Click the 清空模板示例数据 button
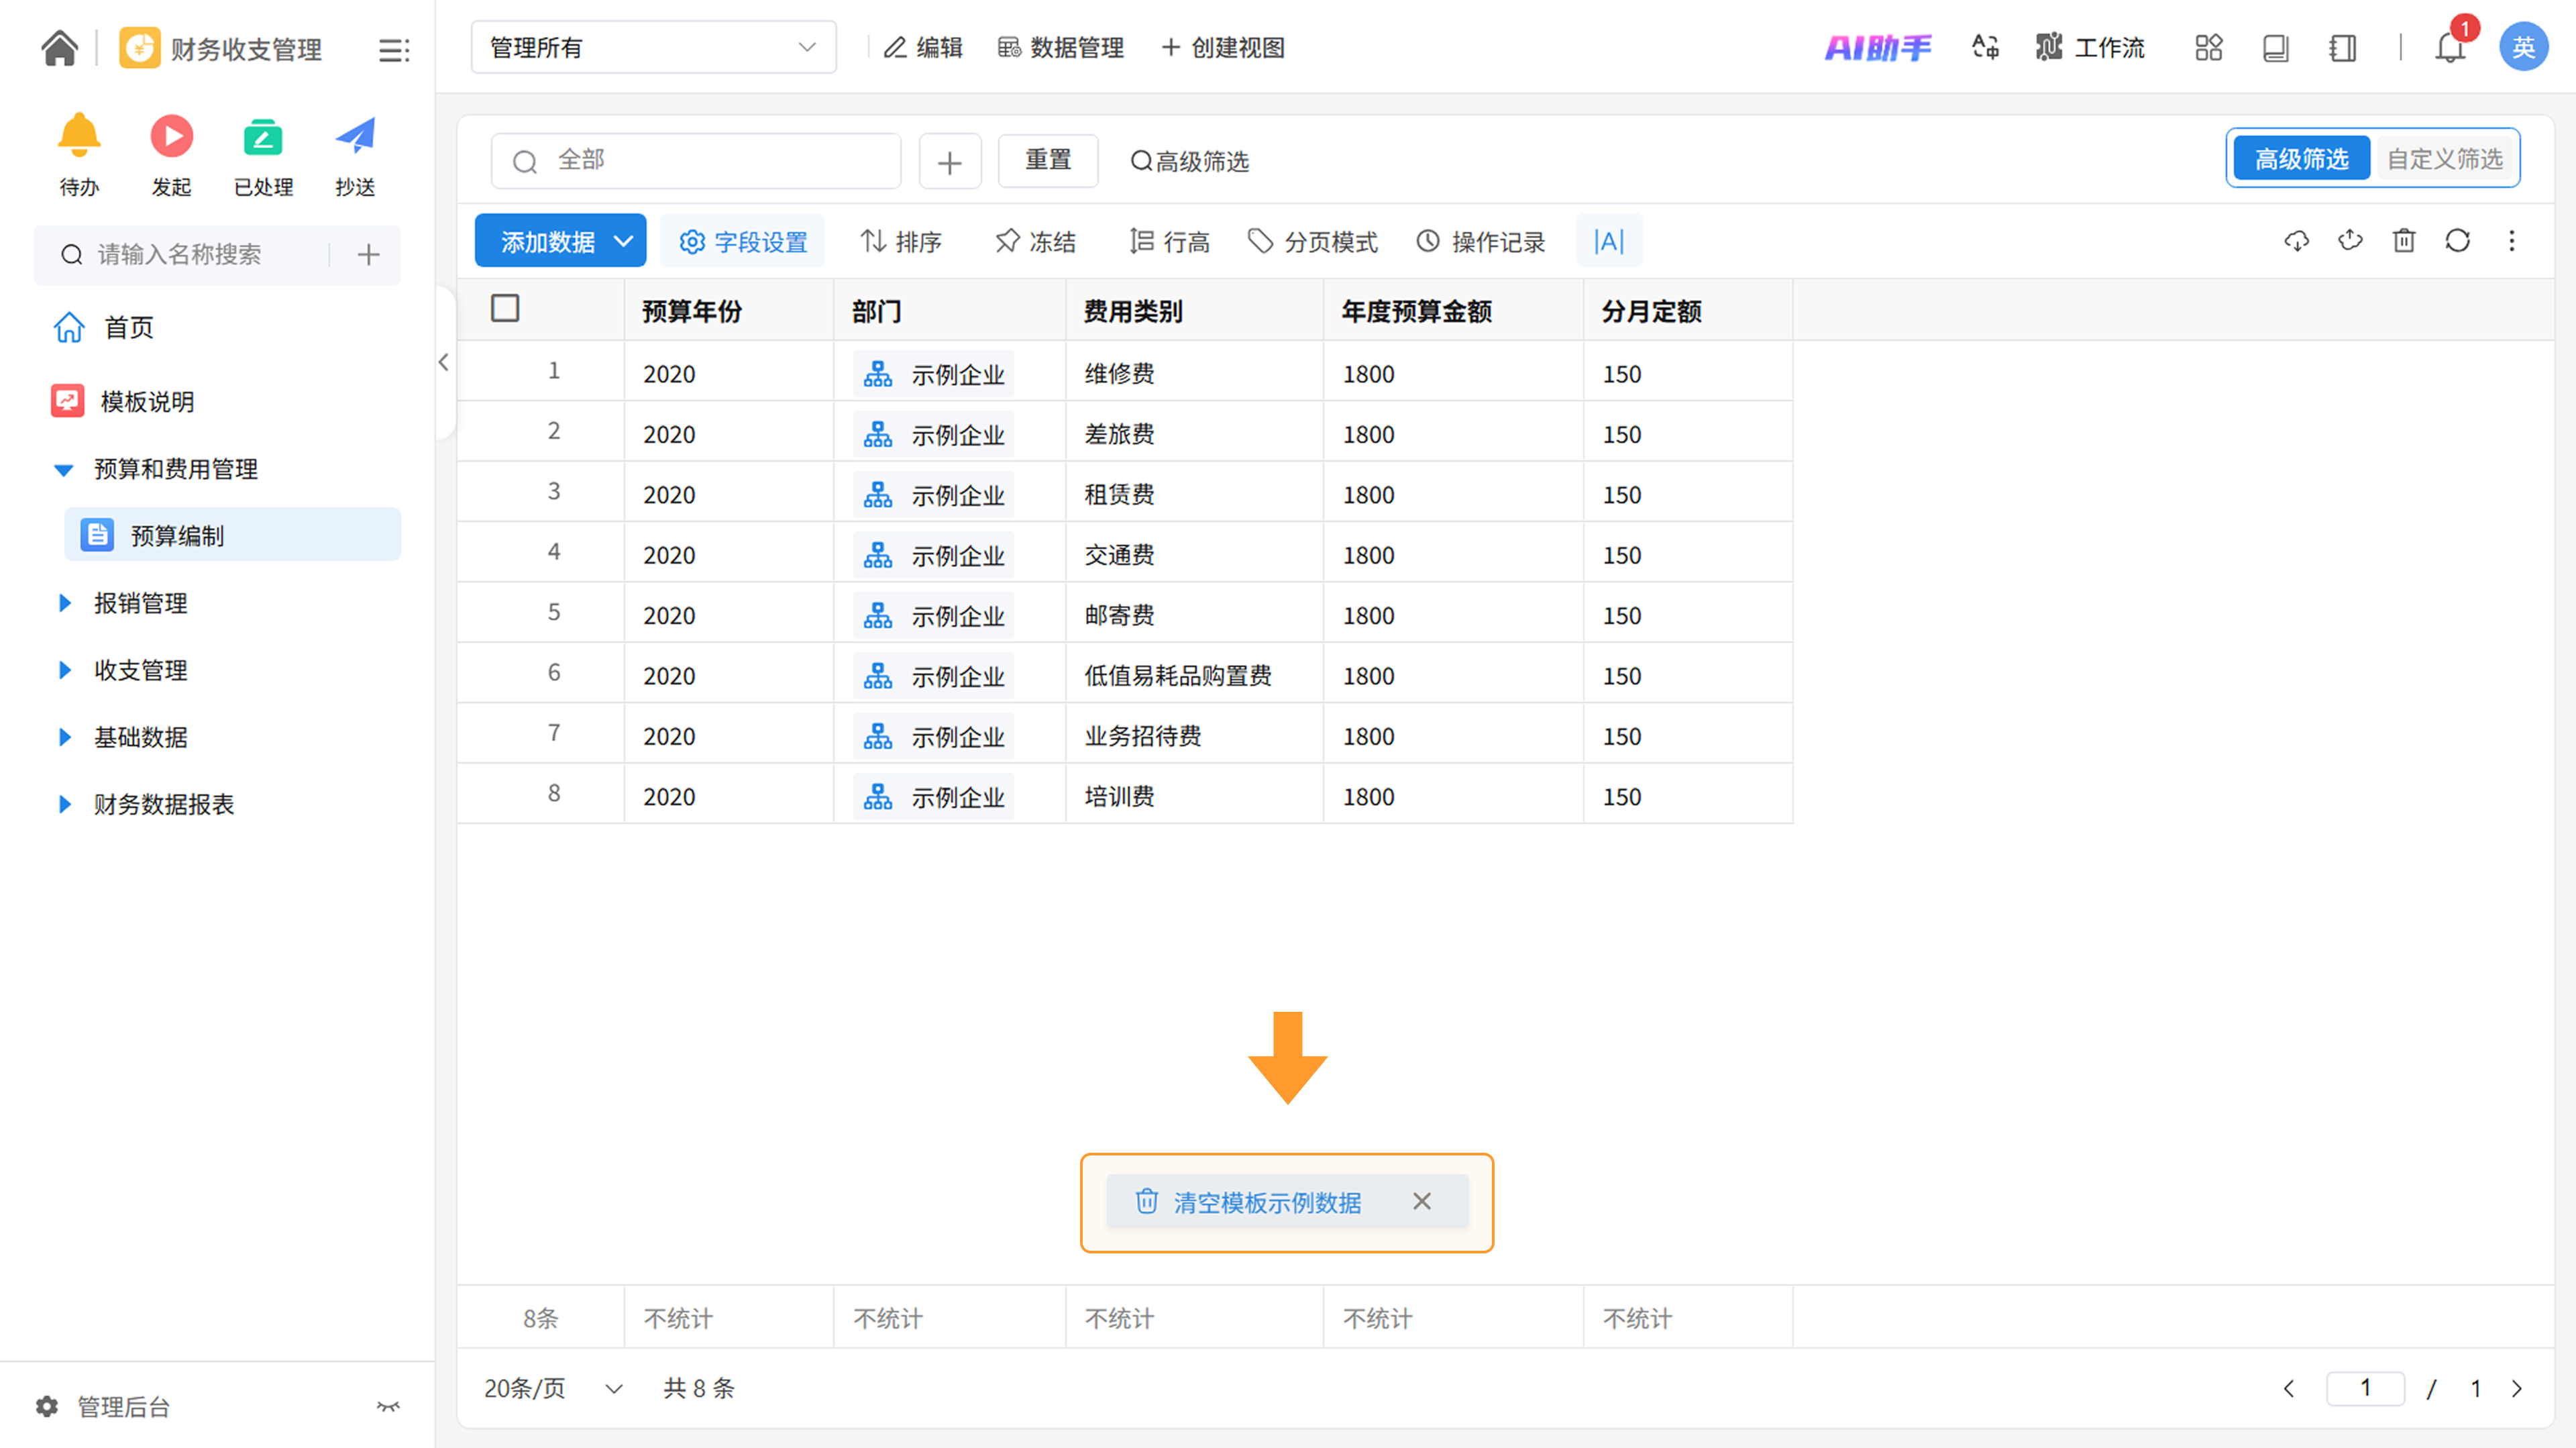Screen dimensions: 2576x1448 coord(1266,1202)
